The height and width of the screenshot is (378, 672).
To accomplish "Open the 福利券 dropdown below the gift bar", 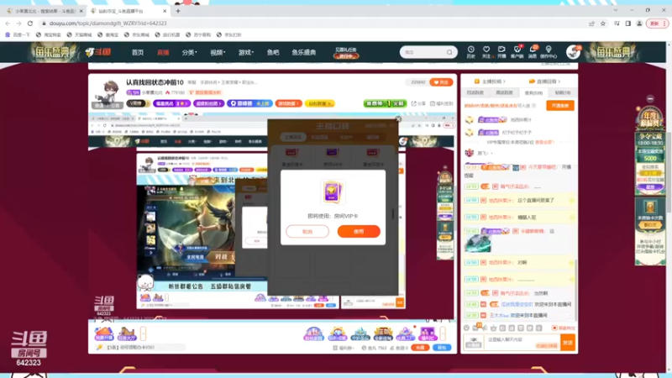I will 344,348.
